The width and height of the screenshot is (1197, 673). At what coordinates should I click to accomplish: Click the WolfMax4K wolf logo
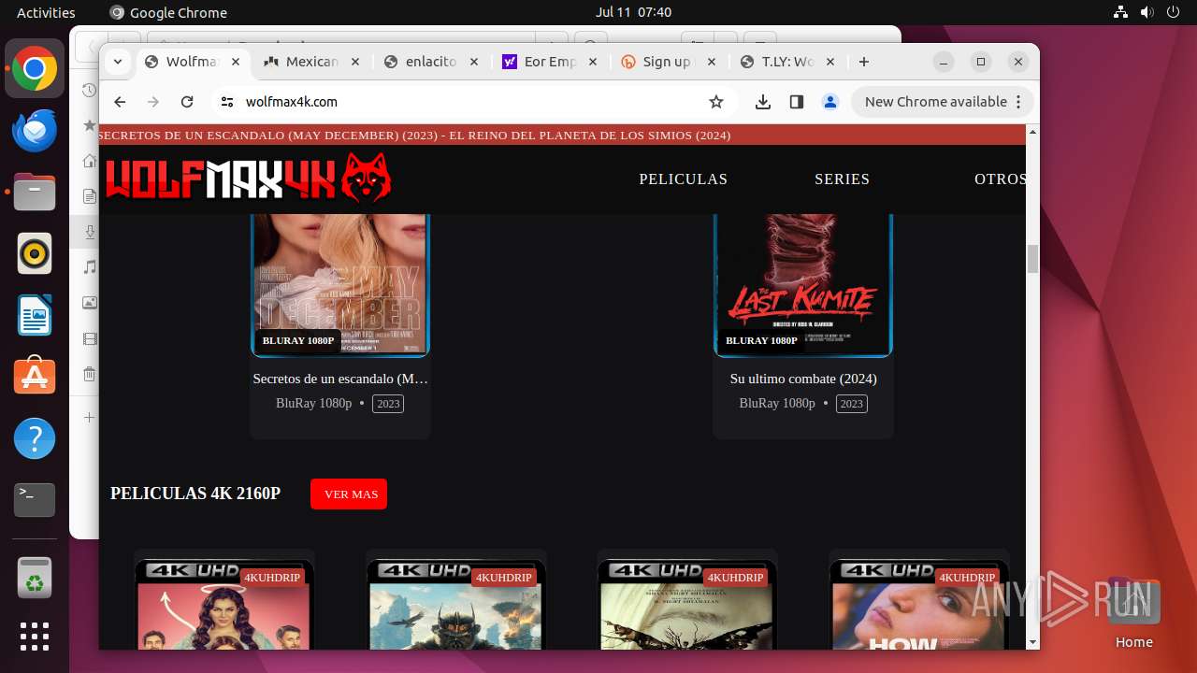[248, 178]
